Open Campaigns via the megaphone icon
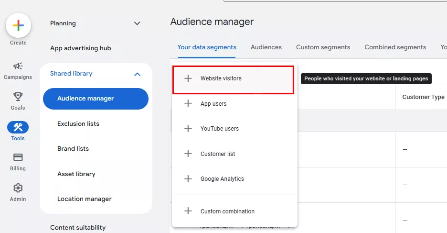The image size is (447, 233). [x=18, y=66]
